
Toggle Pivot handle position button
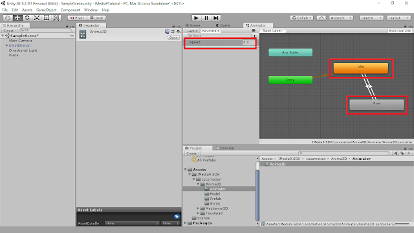coord(78,18)
